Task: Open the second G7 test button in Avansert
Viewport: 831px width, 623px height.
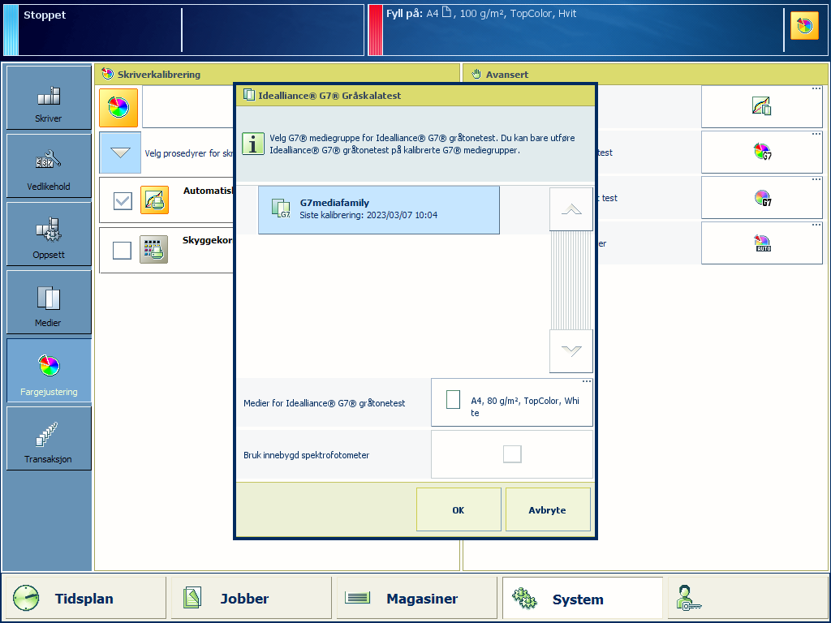Action: tap(761, 198)
